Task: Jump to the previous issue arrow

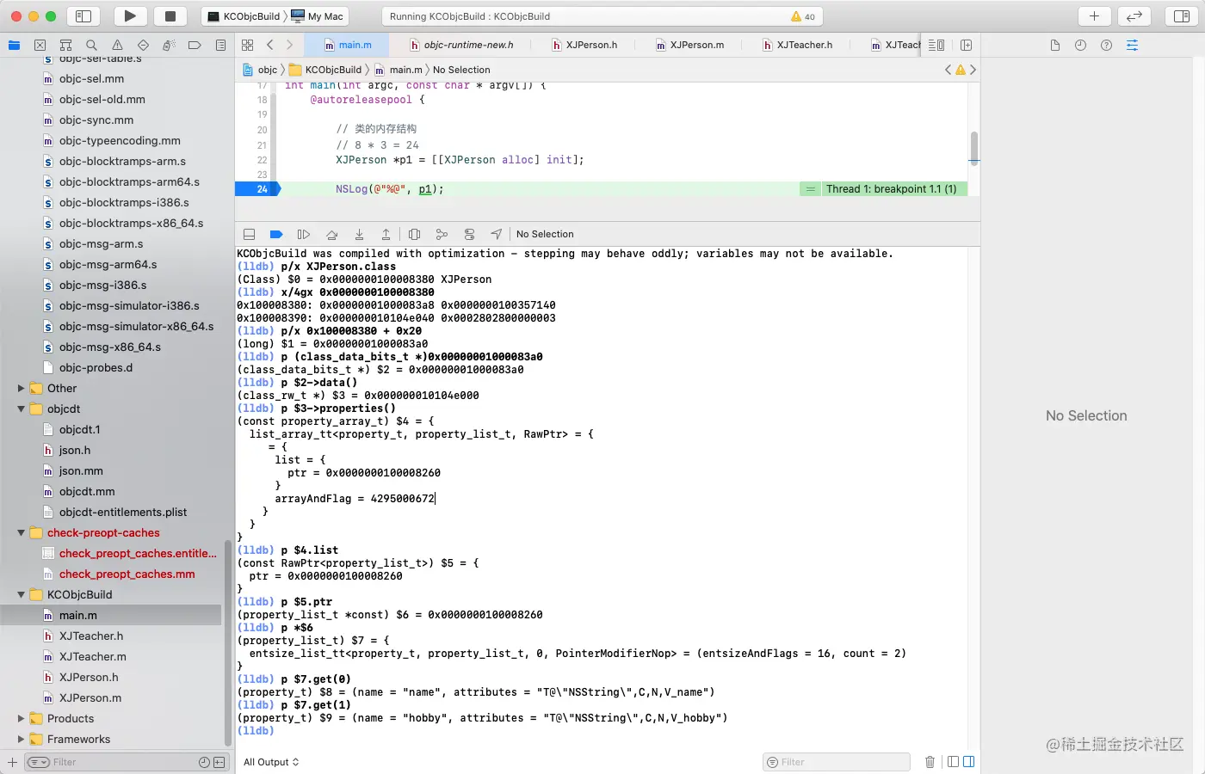Action: pyautogui.click(x=949, y=70)
